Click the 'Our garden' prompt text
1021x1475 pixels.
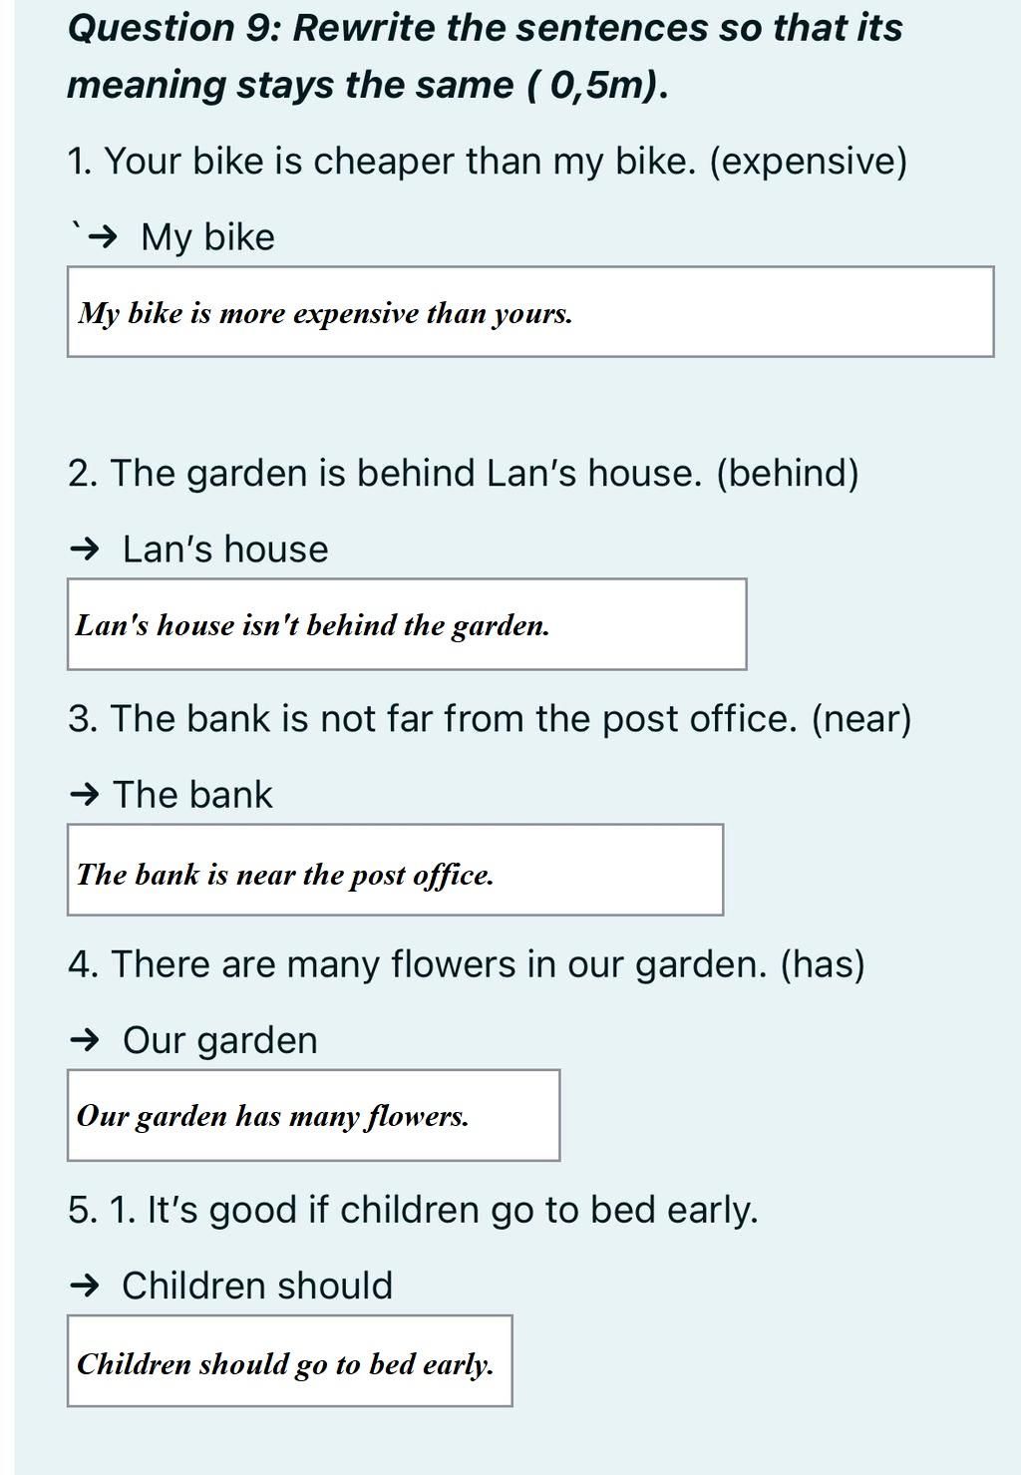point(220,1040)
